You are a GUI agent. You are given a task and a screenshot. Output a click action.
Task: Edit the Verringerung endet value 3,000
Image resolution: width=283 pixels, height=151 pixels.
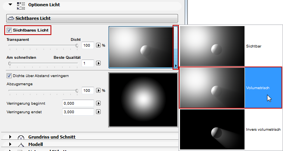pyautogui.click(x=78, y=112)
